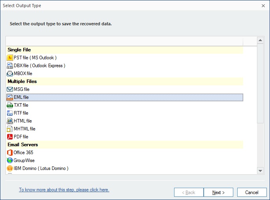This screenshot has height=200, width=270.
Task: Click the MSG file envelope icon
Action: pos(10,89)
